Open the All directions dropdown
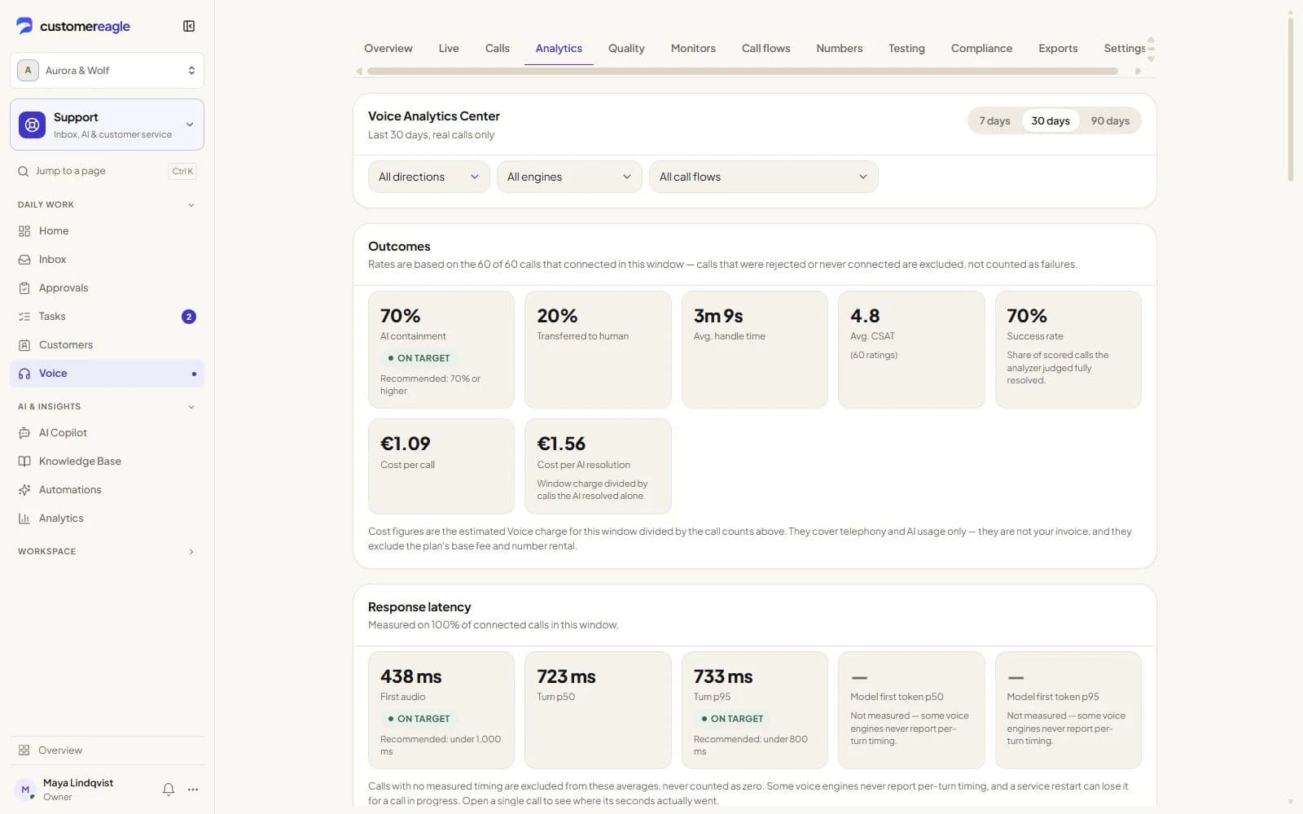 click(x=428, y=177)
